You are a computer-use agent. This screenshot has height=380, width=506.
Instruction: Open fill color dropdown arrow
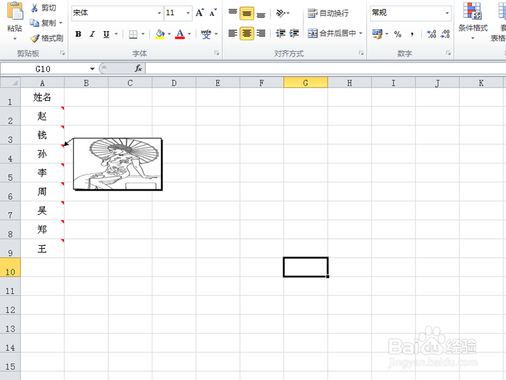point(169,34)
